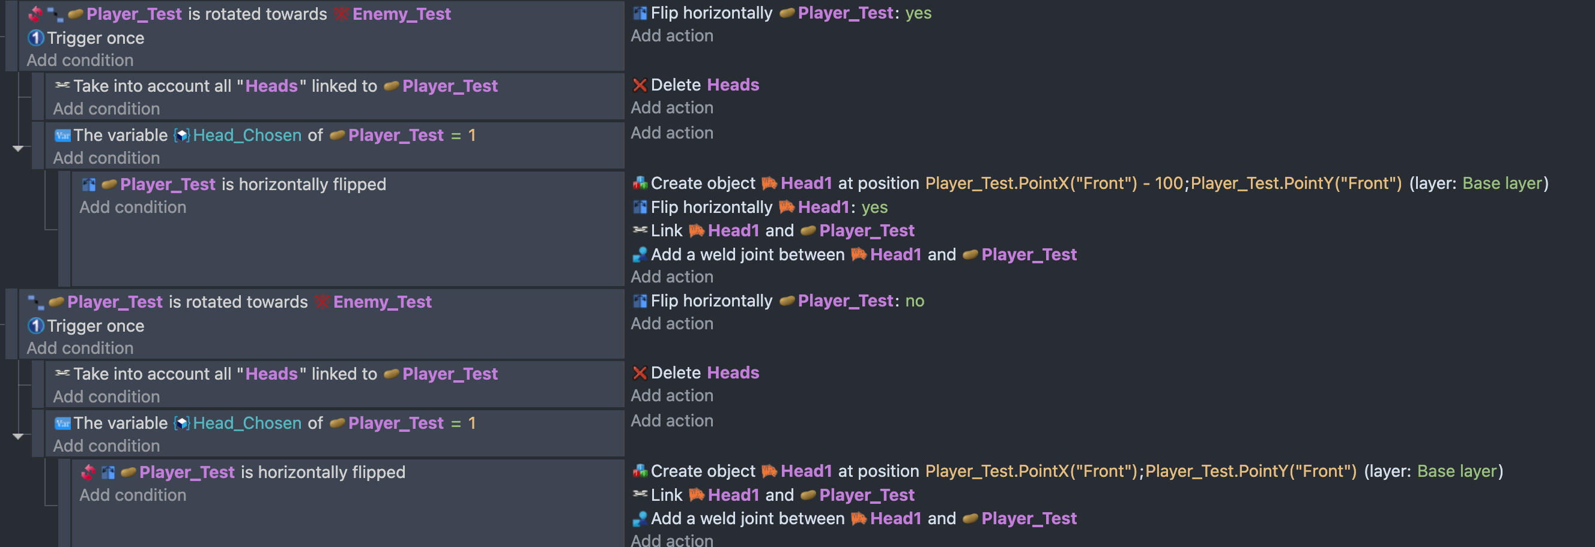Click the Player_Test object icon in 'Flip horizontally Player_Test: no'
The height and width of the screenshot is (547, 1595).
(786, 301)
